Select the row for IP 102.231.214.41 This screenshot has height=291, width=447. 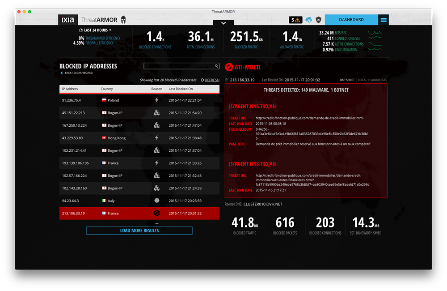(139, 150)
